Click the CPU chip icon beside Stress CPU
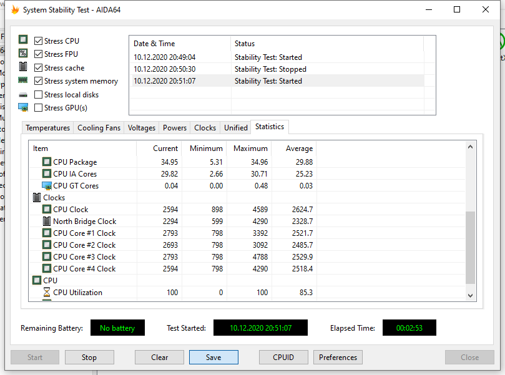The height and width of the screenshot is (375, 505). point(23,41)
